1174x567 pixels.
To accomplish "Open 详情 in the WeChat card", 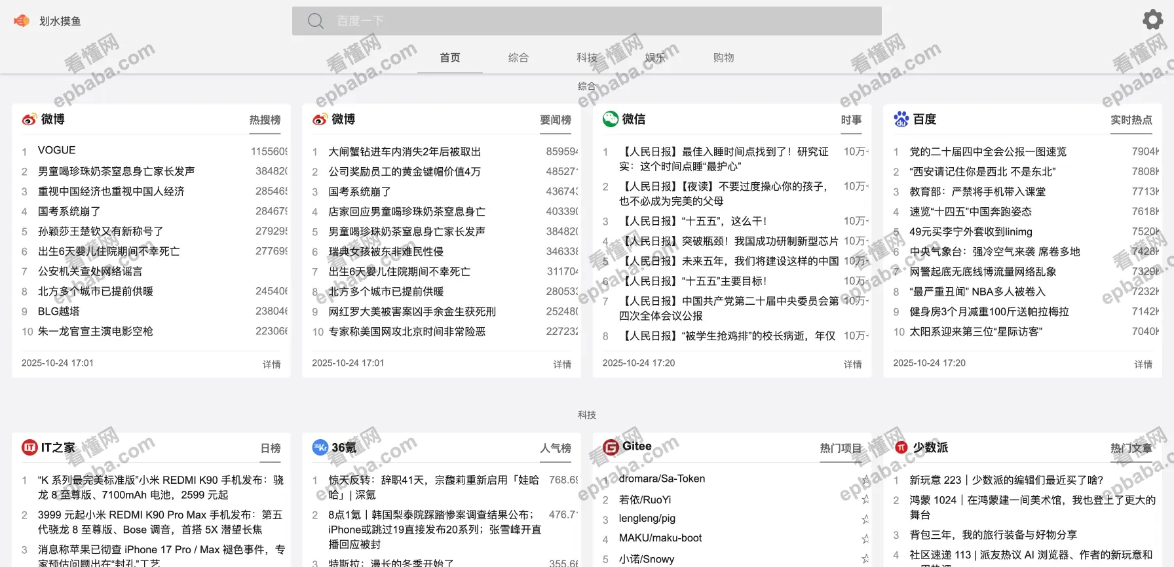I will click(853, 364).
